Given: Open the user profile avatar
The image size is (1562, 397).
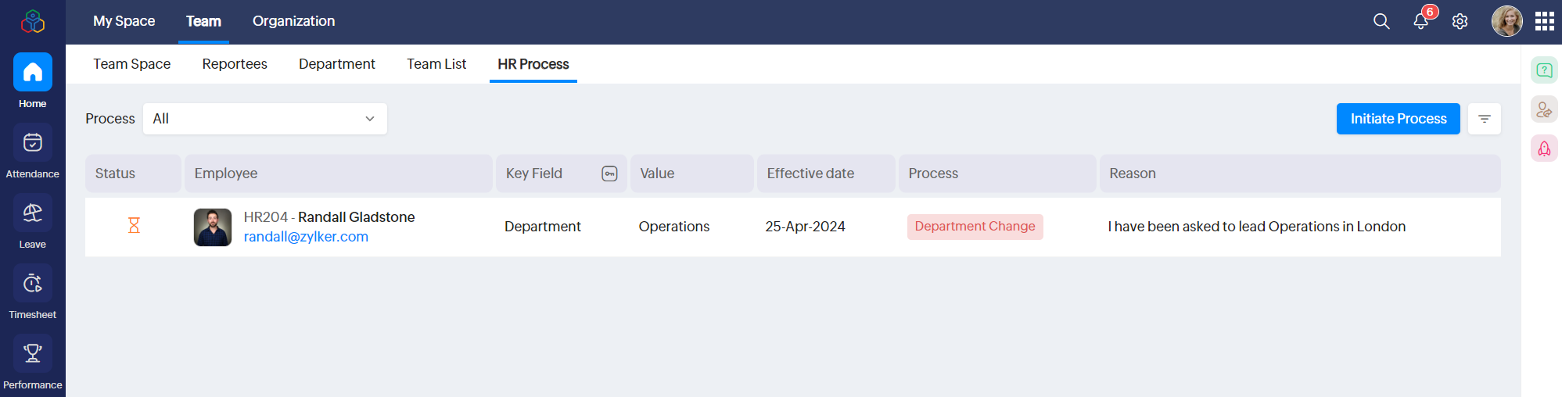Looking at the screenshot, I should [x=1506, y=21].
